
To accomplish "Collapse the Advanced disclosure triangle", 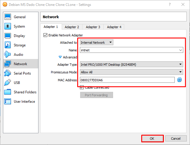I will 60,57.
